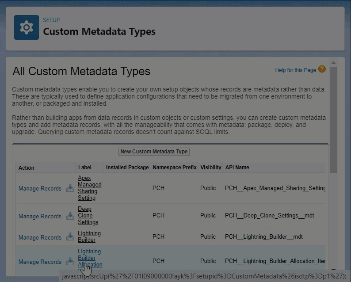
Task: Open the Apex Managed Sharing Setting label
Action: (x=89, y=188)
